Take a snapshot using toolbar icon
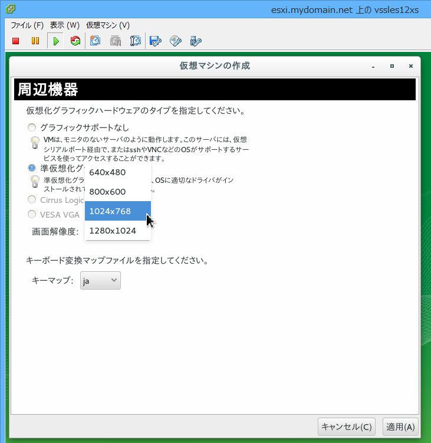Viewport: 431px width, 443px height. pos(95,41)
